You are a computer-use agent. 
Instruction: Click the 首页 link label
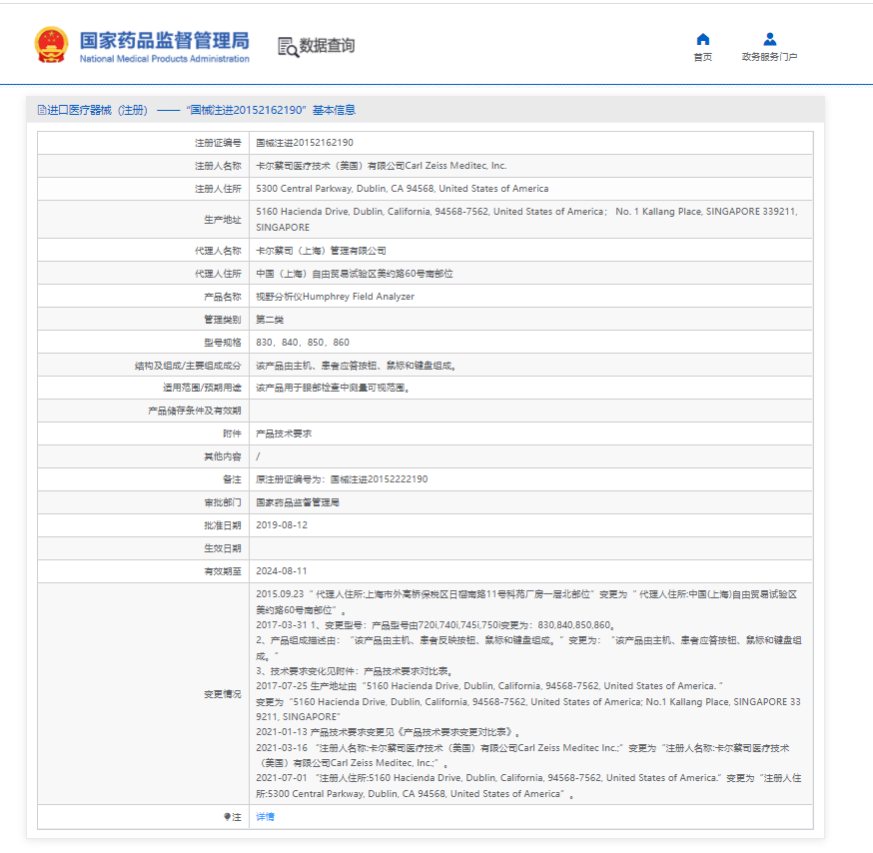coord(702,57)
